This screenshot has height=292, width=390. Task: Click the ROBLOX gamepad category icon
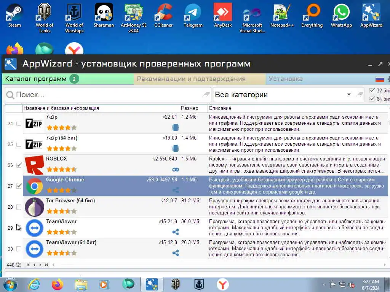pos(176,170)
